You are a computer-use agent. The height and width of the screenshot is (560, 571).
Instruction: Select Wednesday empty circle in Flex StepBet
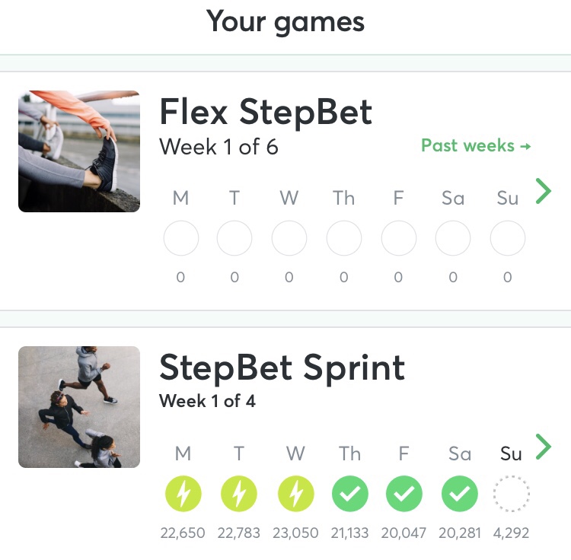click(289, 240)
